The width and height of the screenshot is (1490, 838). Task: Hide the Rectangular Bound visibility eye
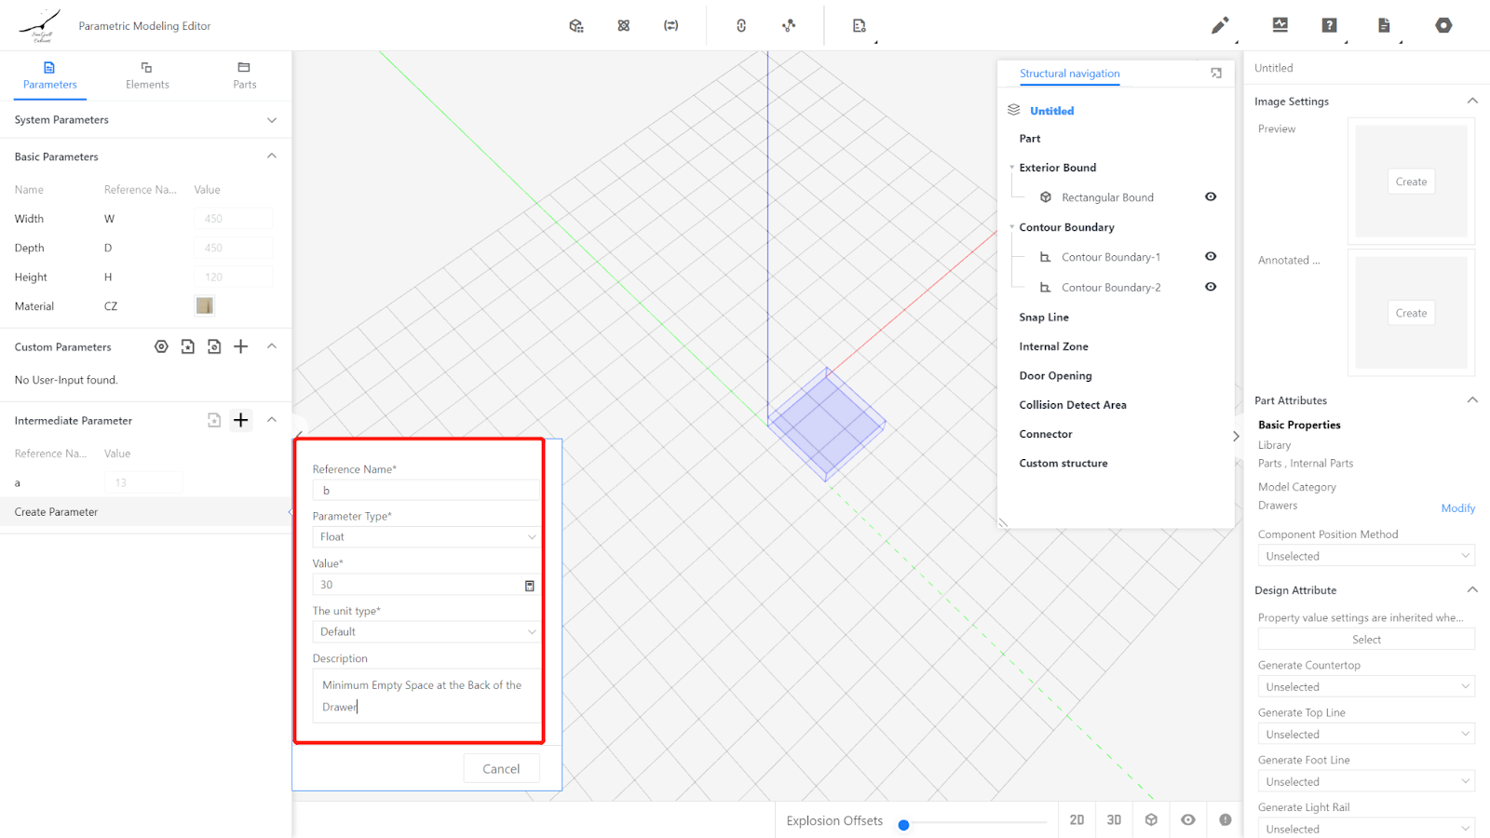click(x=1211, y=196)
